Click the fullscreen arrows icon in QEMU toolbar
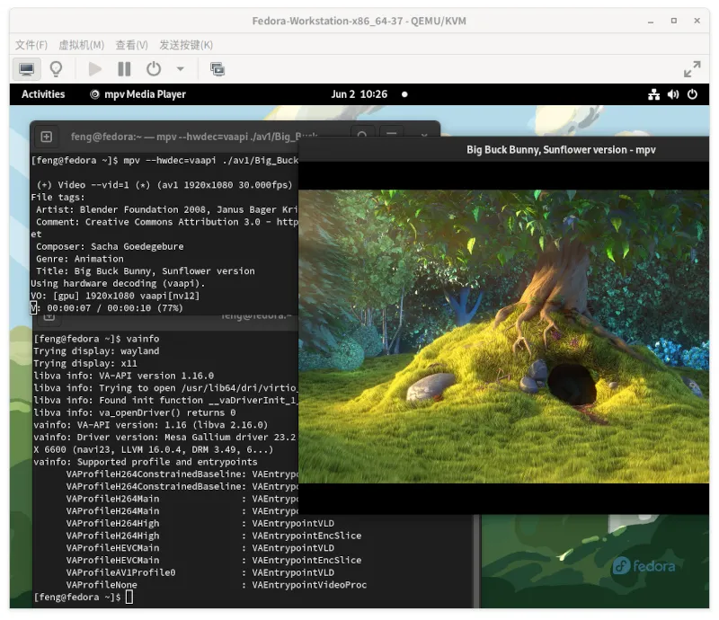Screen dimensions: 719x620 tap(691, 68)
